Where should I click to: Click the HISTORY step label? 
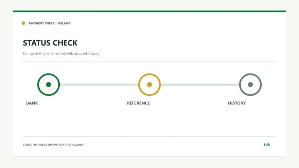tap(237, 103)
